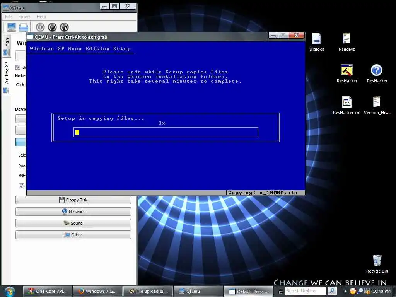Click the new virtual machine computer icon
The image size is (396, 297).
point(11,27)
